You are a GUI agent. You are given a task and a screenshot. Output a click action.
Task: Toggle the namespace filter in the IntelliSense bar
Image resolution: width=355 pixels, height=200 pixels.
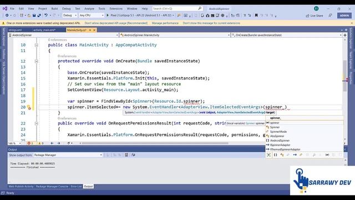pyautogui.click(x=275, y=155)
